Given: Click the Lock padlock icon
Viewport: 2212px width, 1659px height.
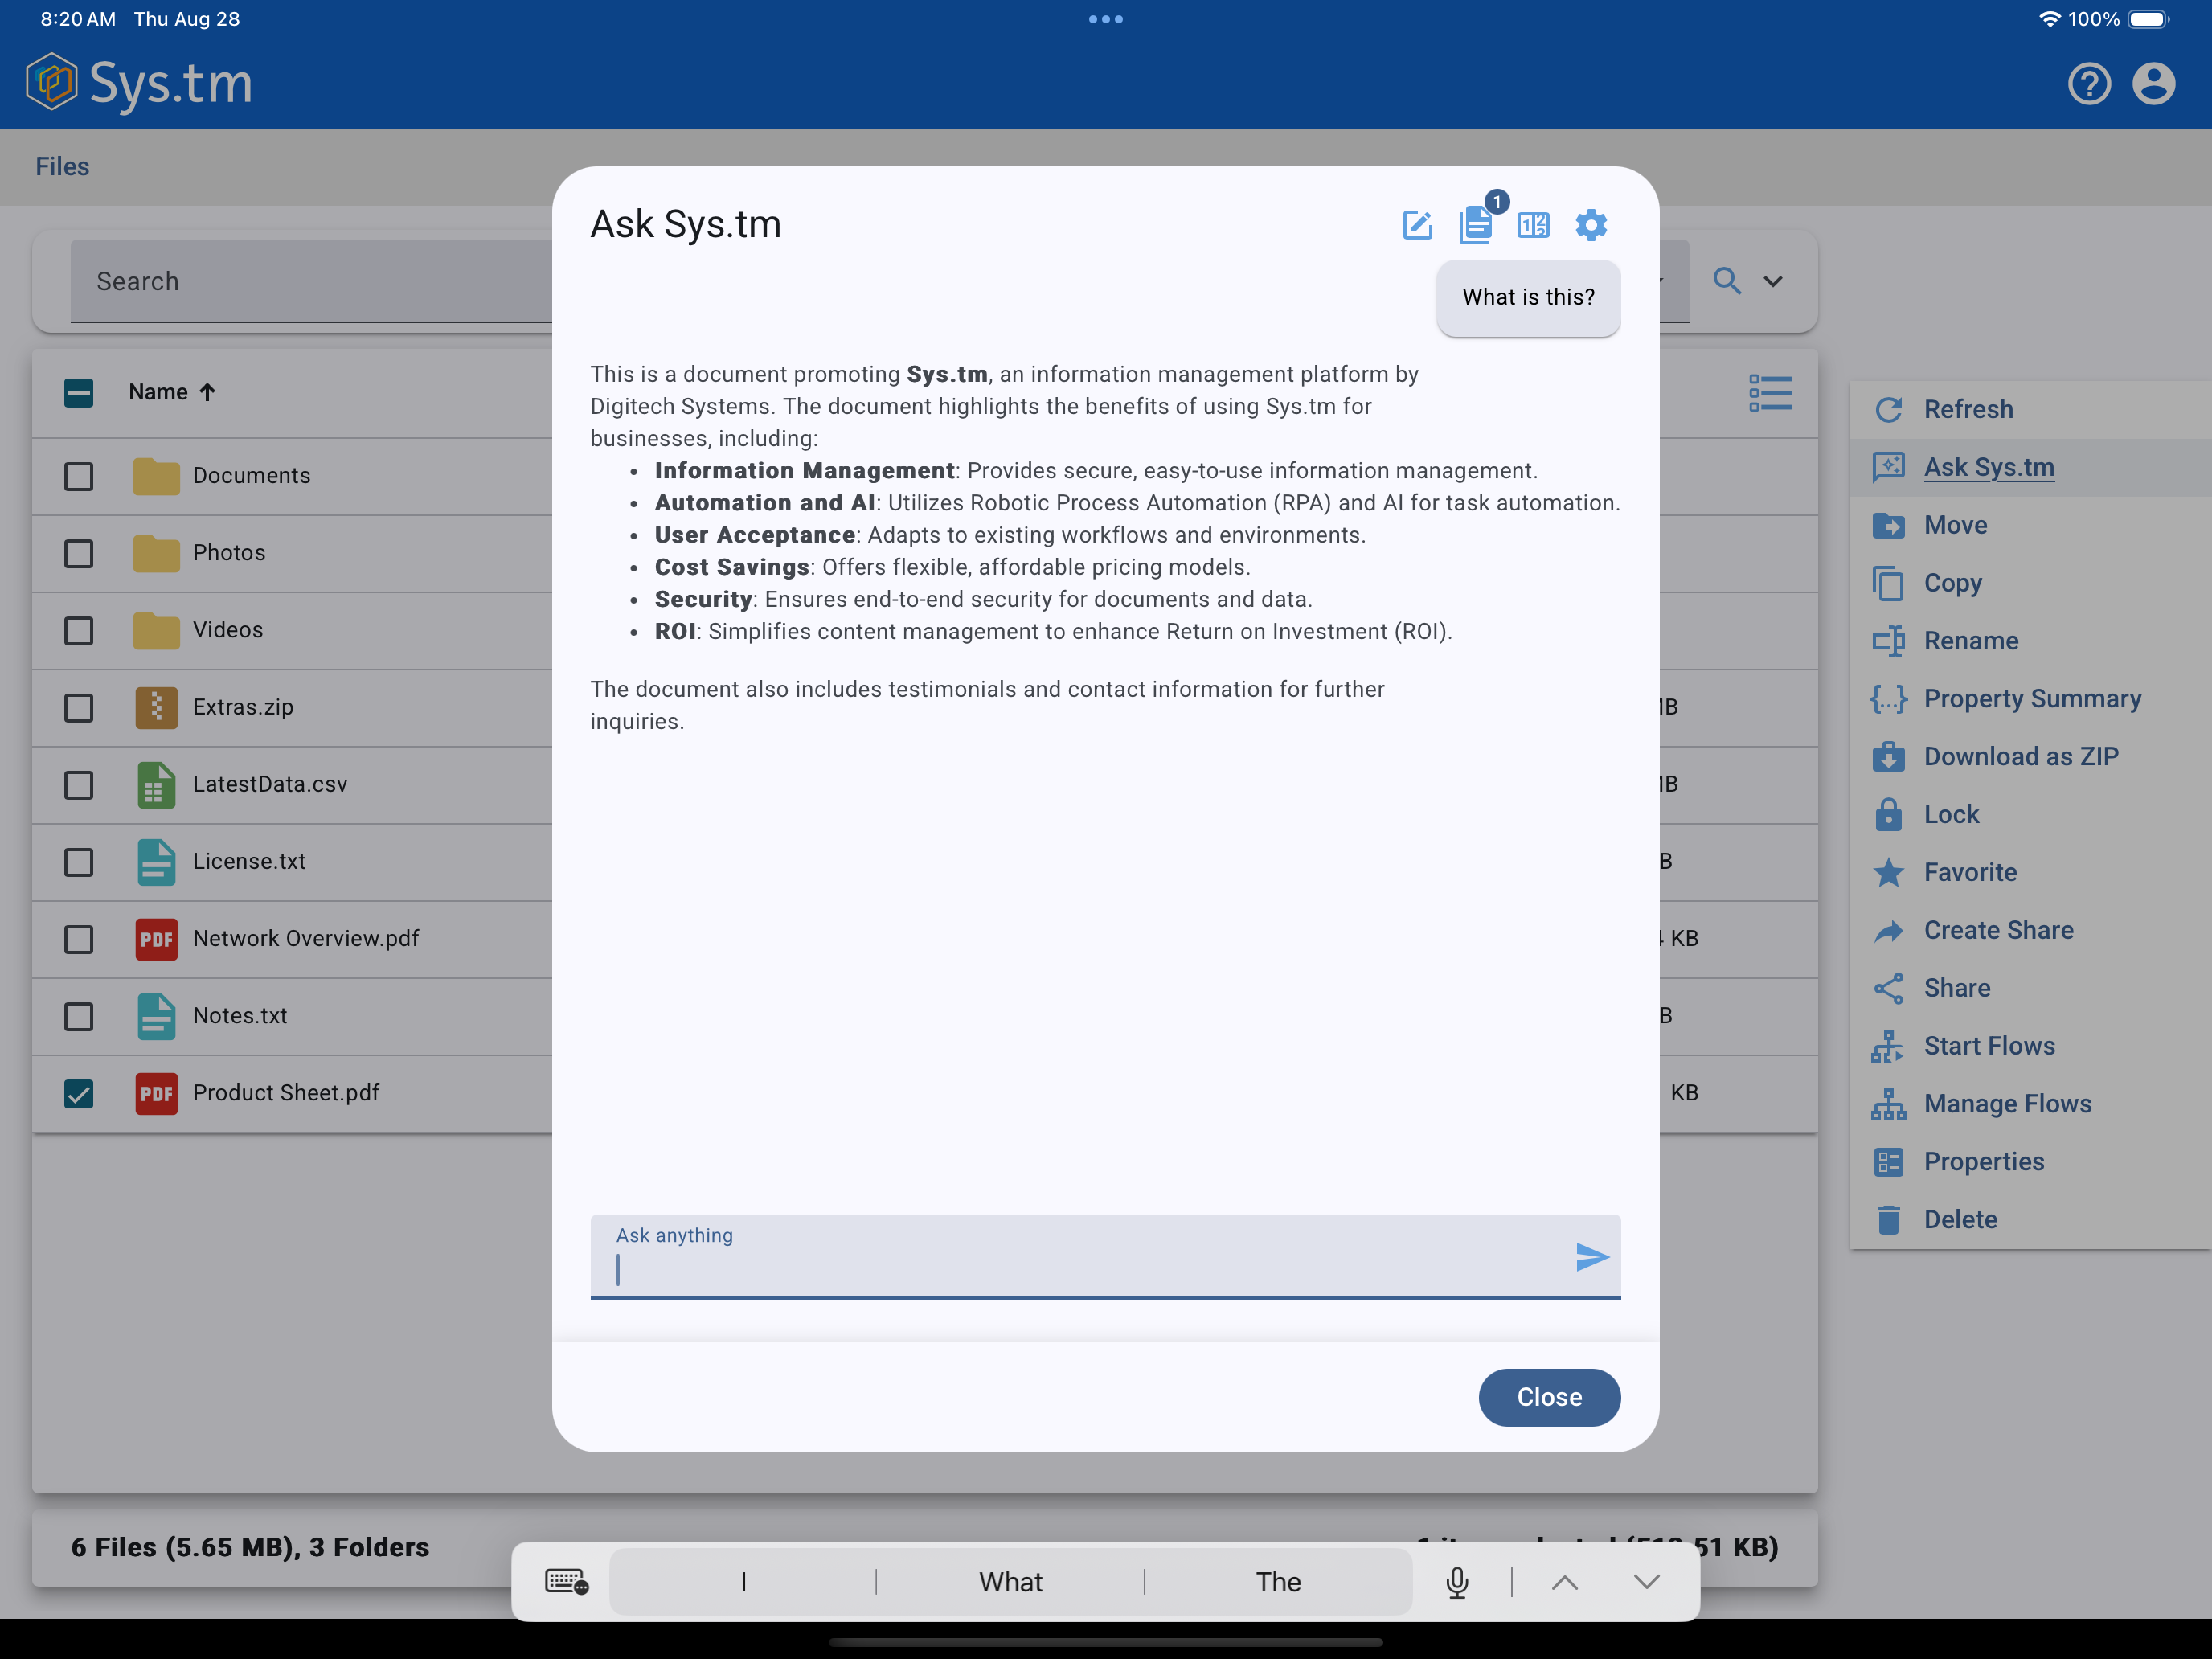Looking at the screenshot, I should click(x=1889, y=814).
